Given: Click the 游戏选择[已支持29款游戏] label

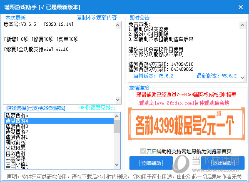Looking at the screenshot, I should coord(36,108).
